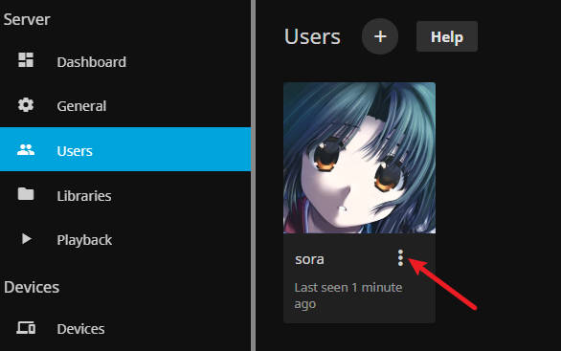Click the Libraries folder icon
The image size is (561, 351).
coord(26,194)
